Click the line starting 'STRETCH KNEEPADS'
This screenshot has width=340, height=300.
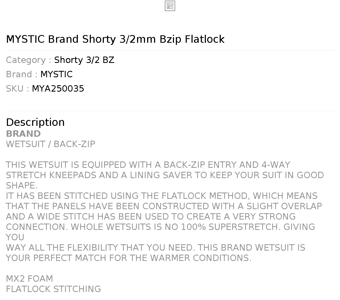165,175
